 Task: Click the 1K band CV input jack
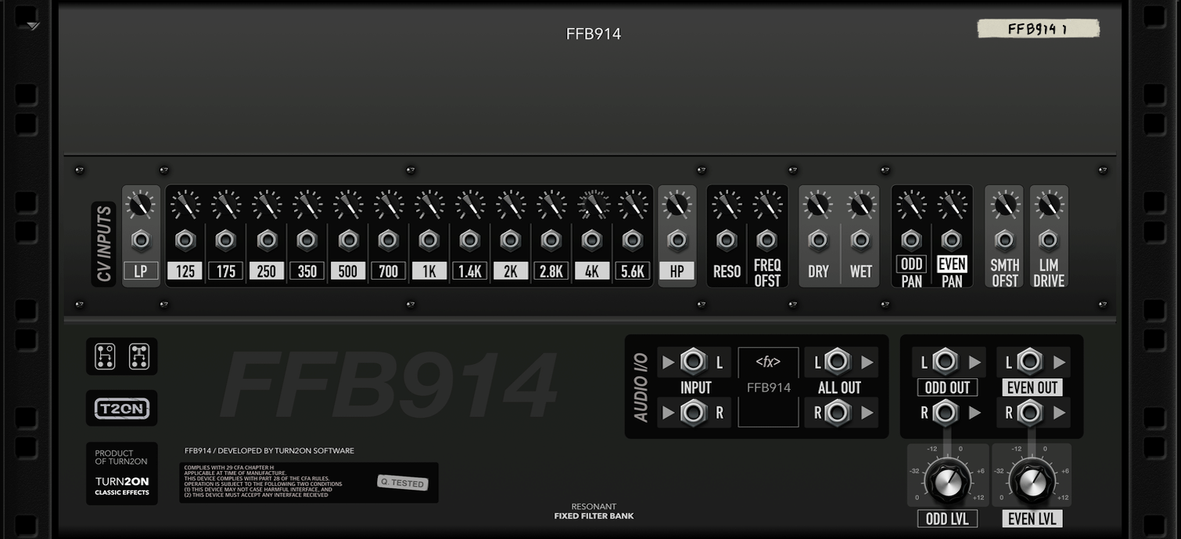coord(429,240)
